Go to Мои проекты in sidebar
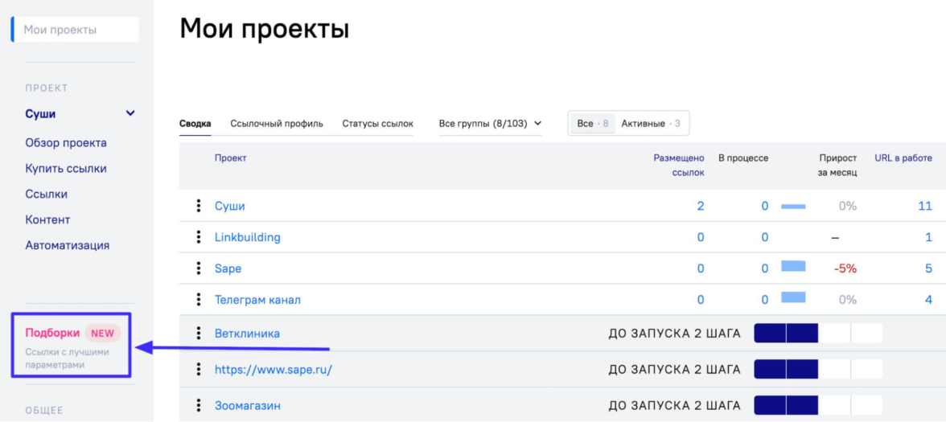Image resolution: width=946 pixels, height=422 pixels. [x=60, y=30]
